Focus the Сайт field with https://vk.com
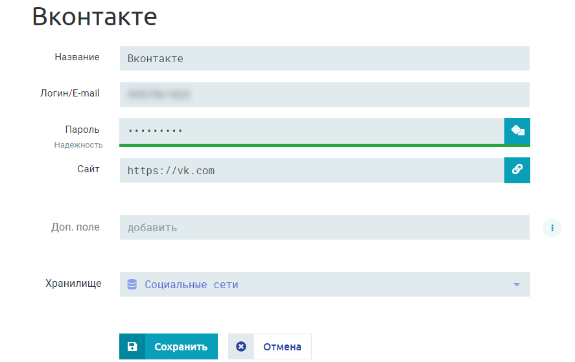This screenshot has width=575, height=362. coord(312,170)
